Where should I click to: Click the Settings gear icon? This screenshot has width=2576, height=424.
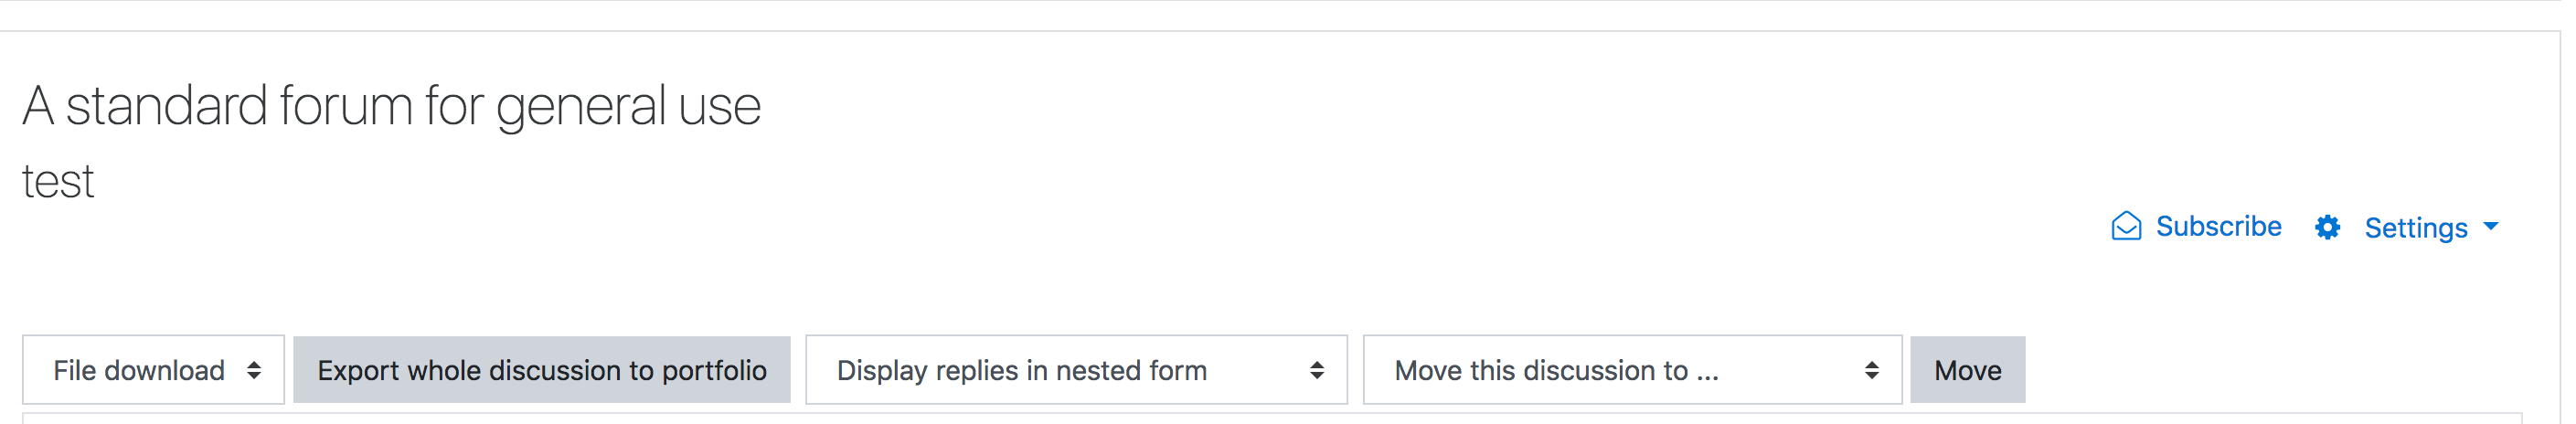(x=2327, y=228)
